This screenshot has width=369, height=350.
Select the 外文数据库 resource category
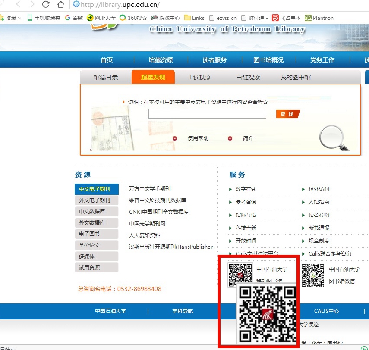[97, 222]
